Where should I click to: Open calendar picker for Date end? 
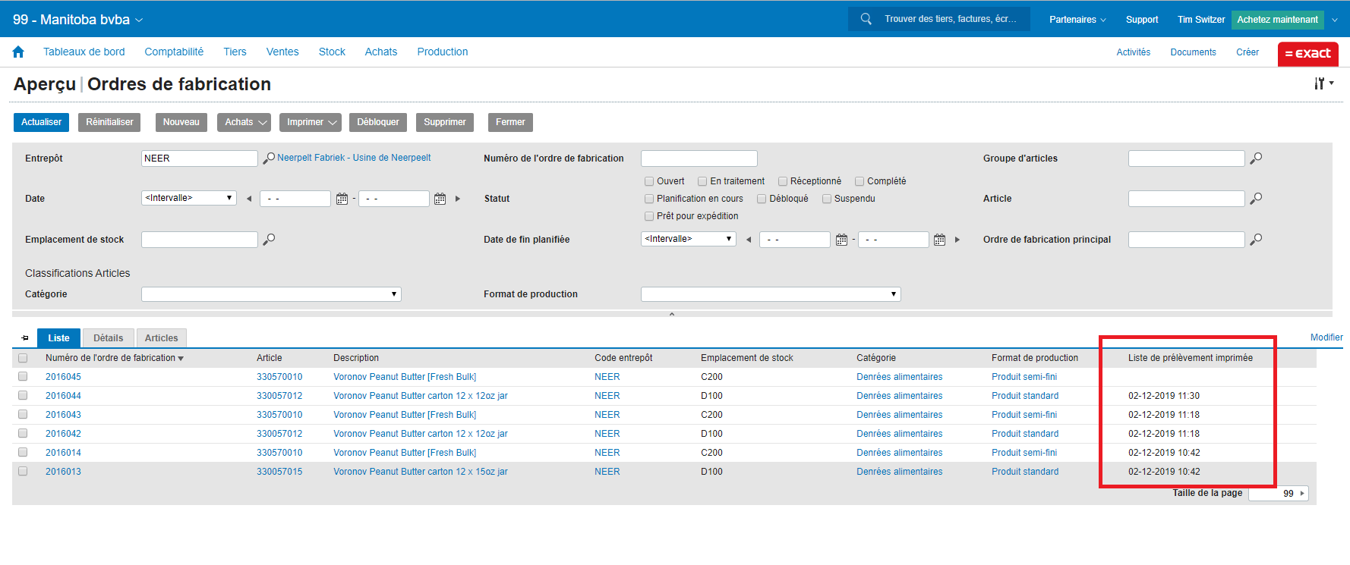(440, 199)
